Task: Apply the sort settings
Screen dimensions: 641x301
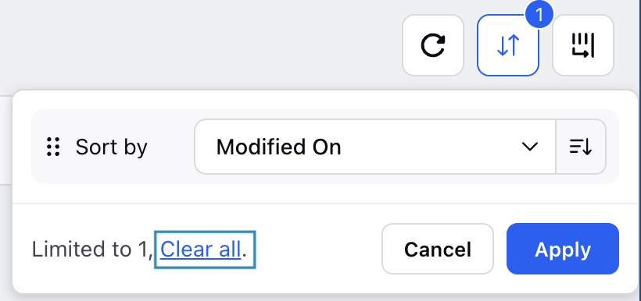Action: pyautogui.click(x=563, y=249)
